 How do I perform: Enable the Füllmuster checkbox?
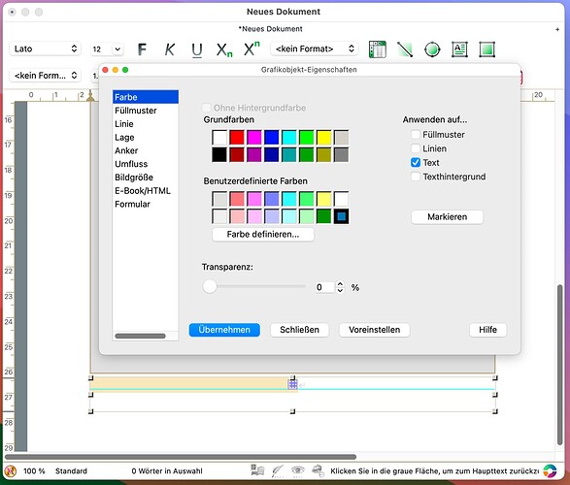416,134
